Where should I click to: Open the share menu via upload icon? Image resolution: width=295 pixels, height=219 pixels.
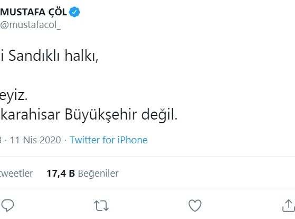coord(289,206)
